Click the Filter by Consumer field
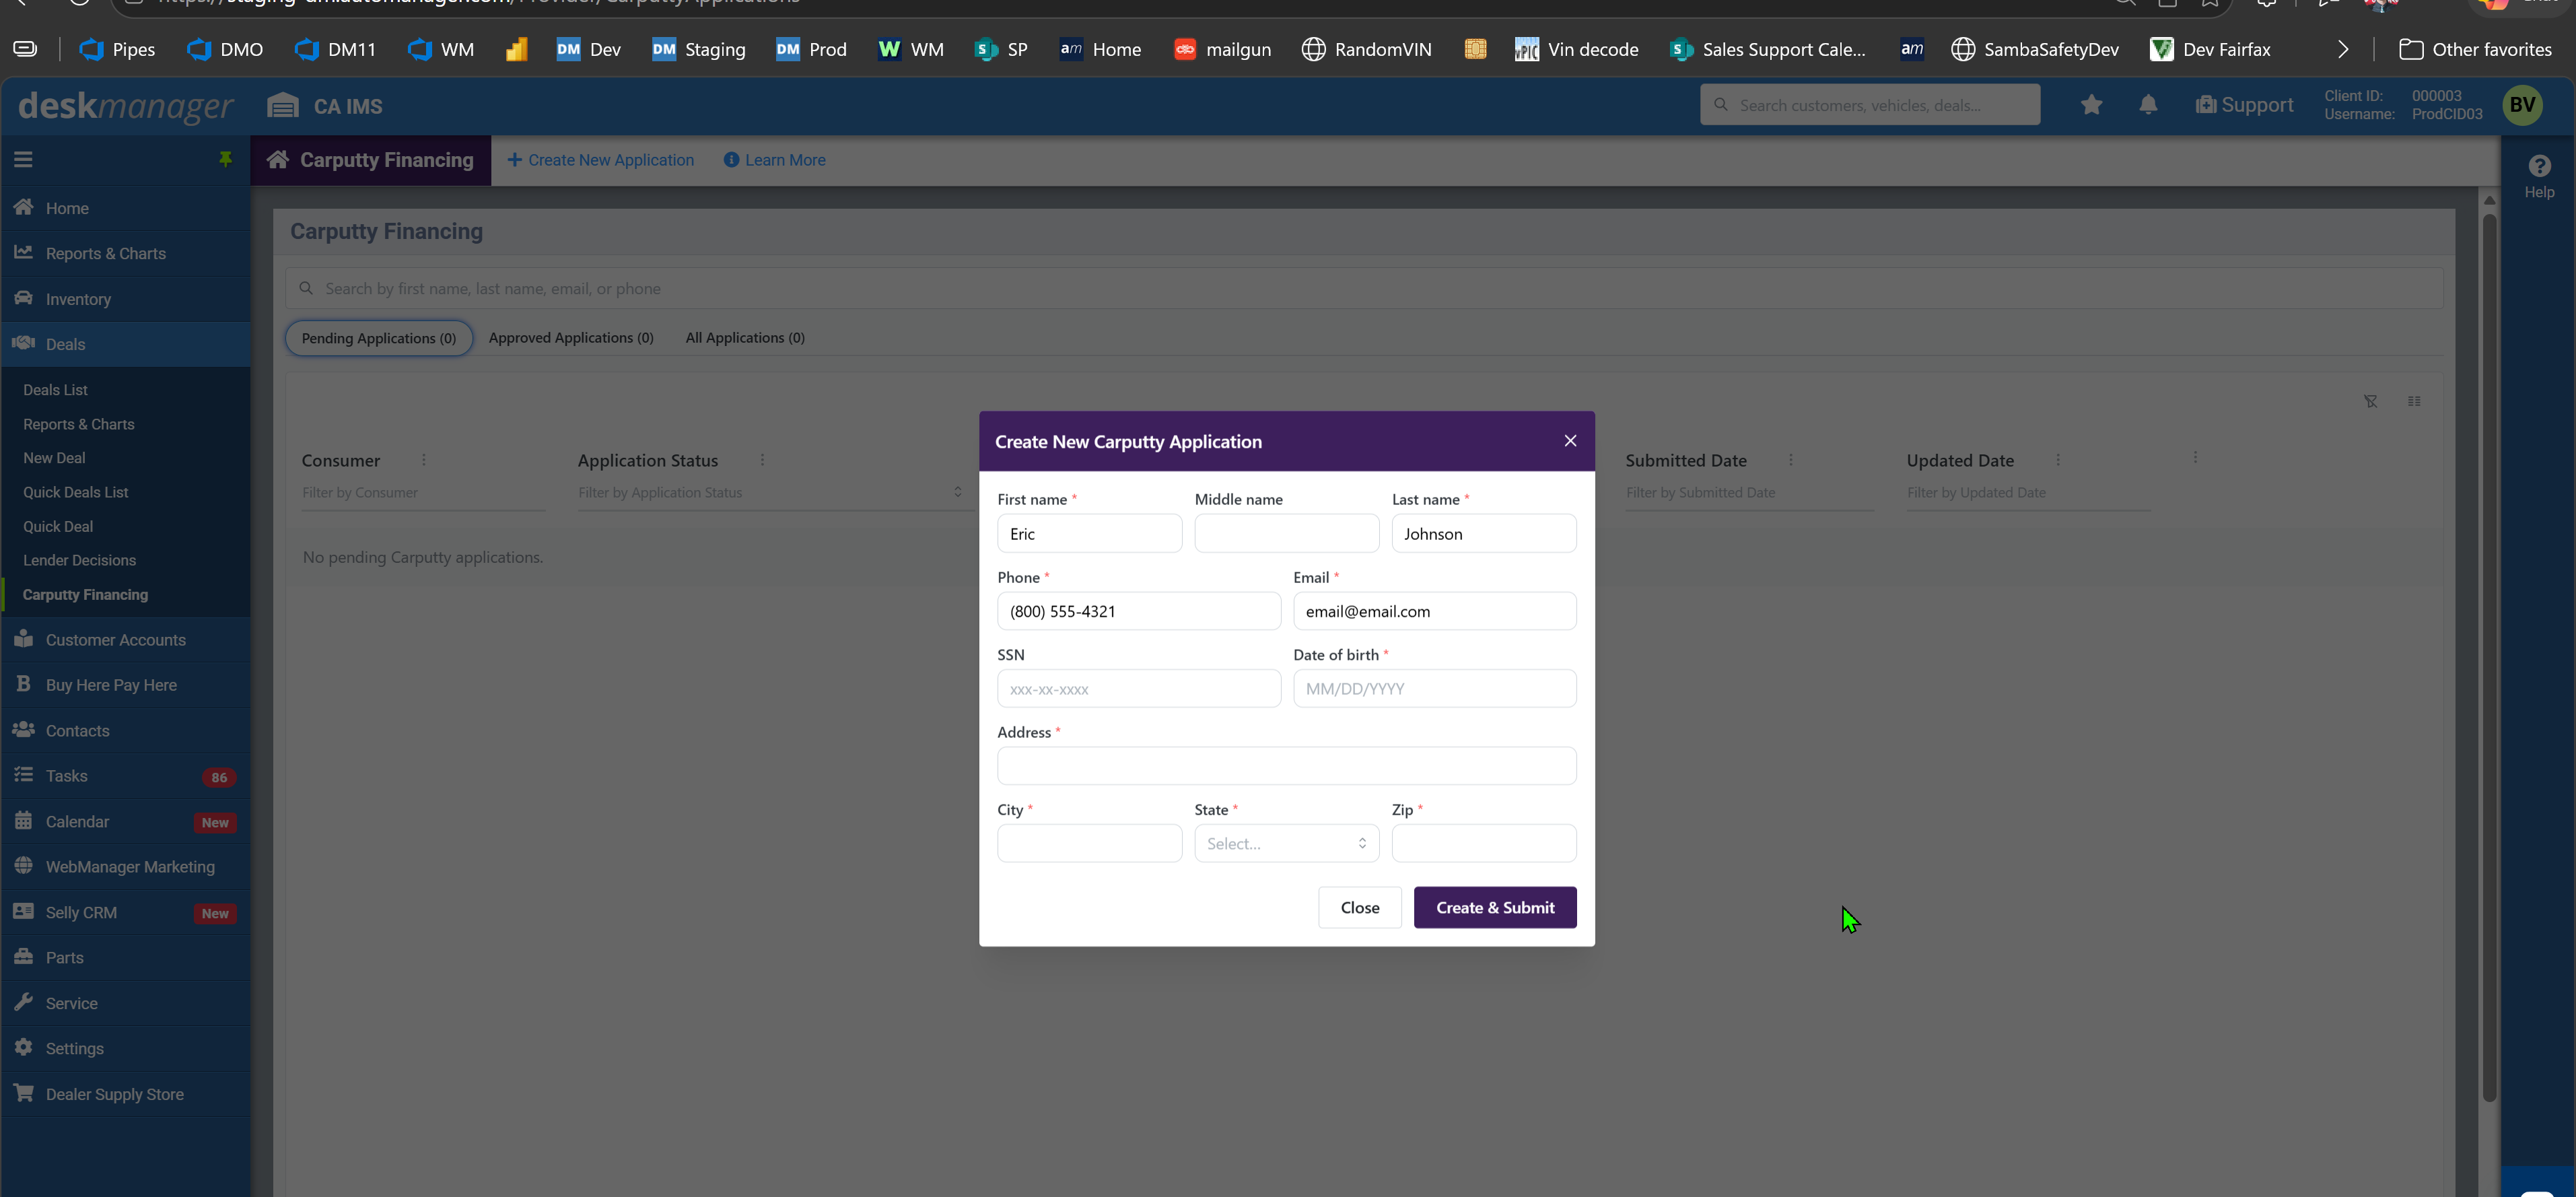This screenshot has height=1197, width=2576. click(423, 492)
